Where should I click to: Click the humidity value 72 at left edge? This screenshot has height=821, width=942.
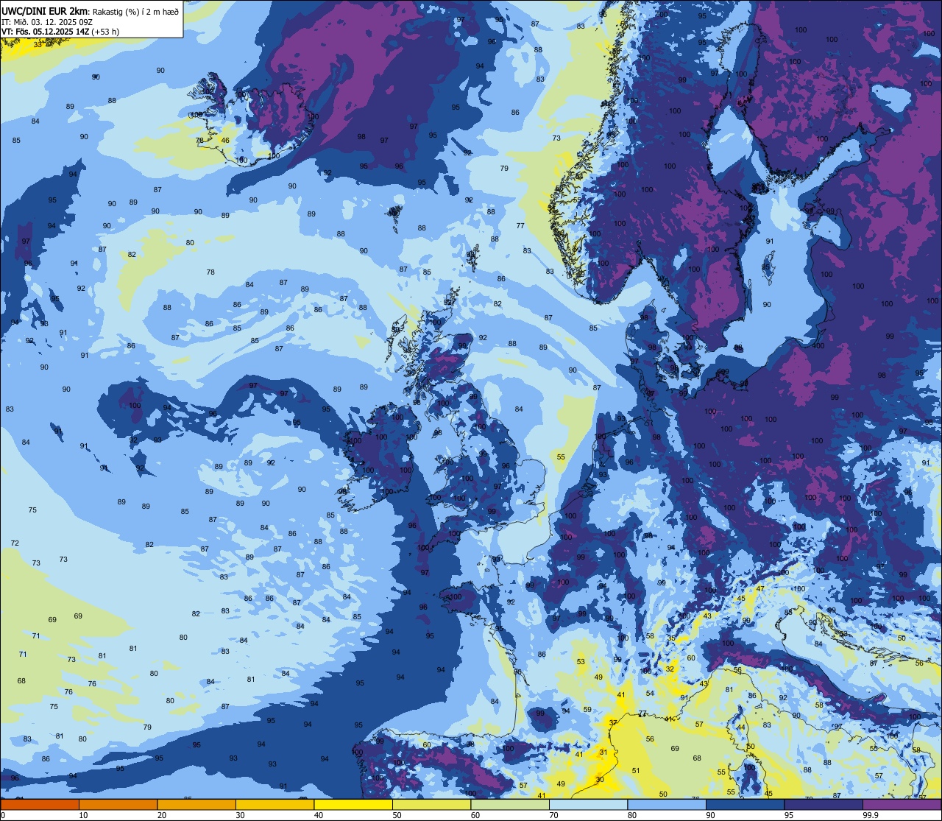click(x=15, y=543)
